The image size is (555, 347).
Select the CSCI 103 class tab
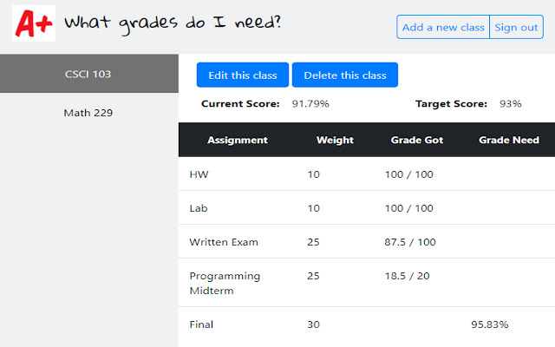88,74
